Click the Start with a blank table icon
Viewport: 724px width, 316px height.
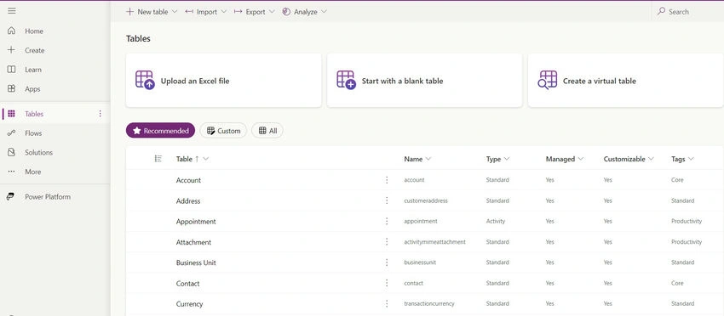pyautogui.click(x=347, y=80)
